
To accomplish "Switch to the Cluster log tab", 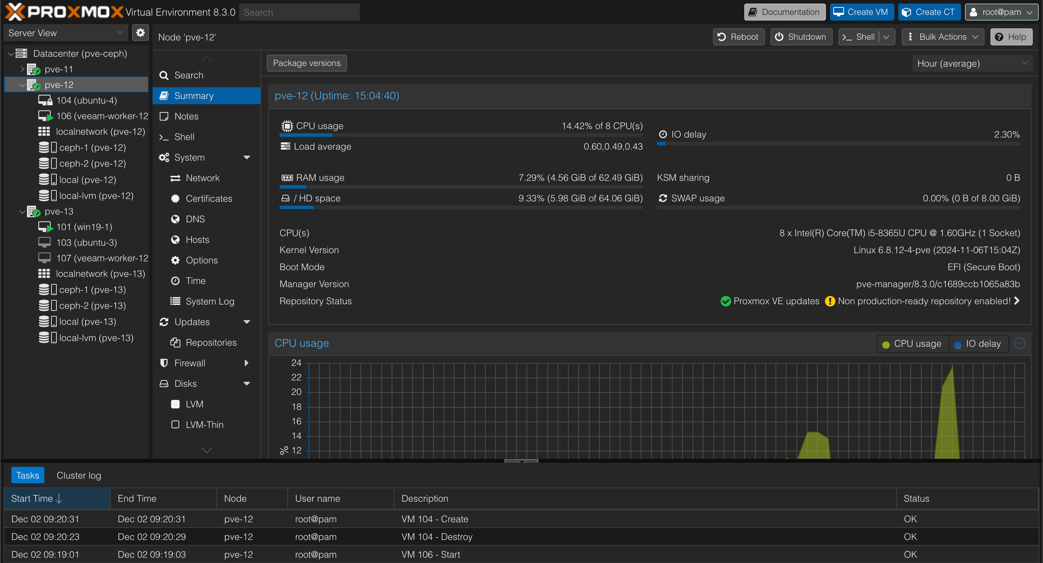I will 79,475.
